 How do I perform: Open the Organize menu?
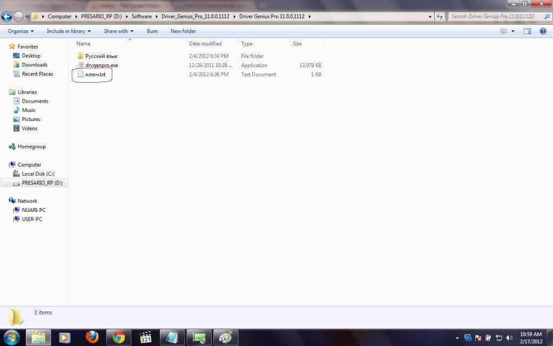click(21, 31)
